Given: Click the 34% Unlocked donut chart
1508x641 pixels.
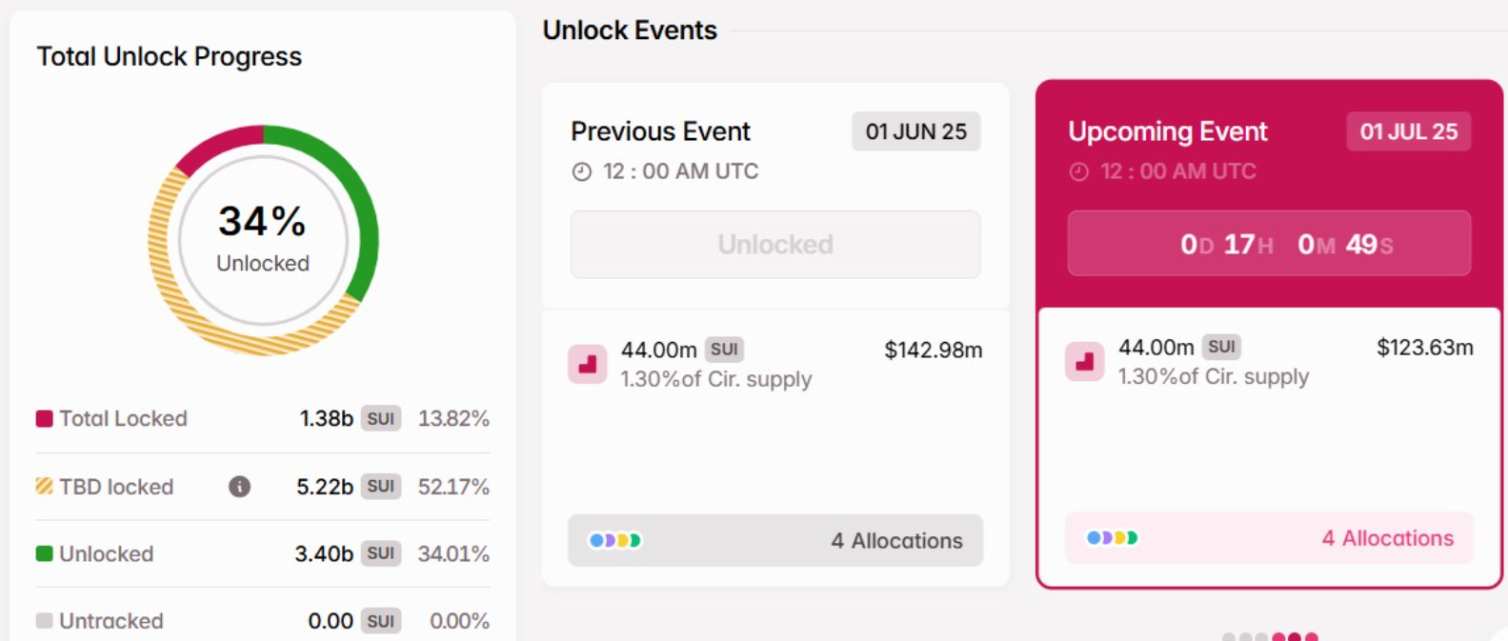Looking at the screenshot, I should [x=263, y=240].
